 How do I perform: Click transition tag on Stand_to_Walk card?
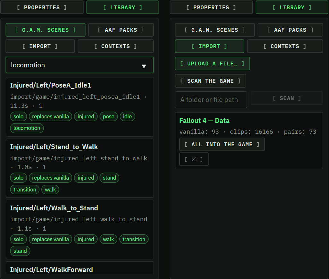tap(25, 190)
